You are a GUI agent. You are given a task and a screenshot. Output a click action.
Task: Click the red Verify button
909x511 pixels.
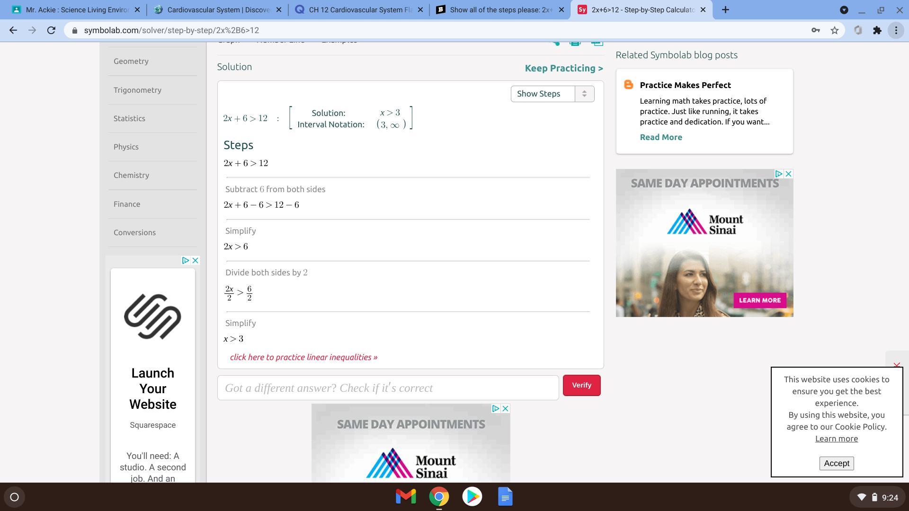pos(581,385)
